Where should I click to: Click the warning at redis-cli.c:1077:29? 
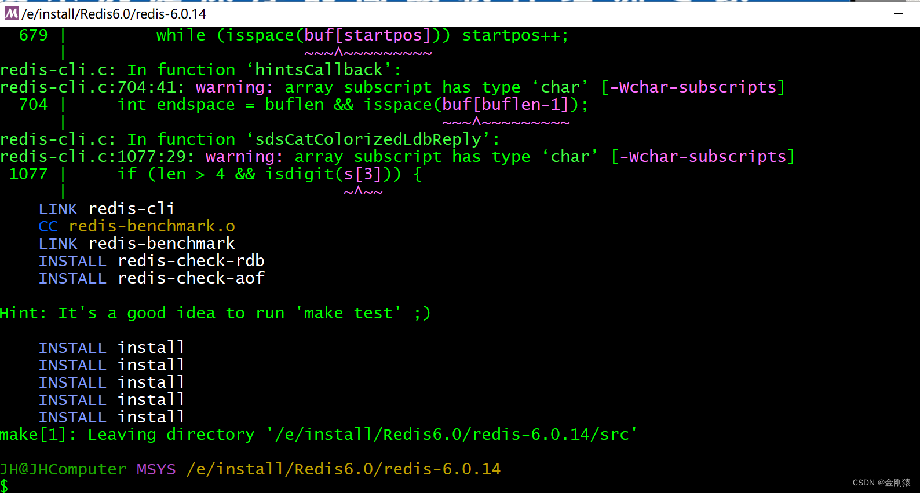397,157
